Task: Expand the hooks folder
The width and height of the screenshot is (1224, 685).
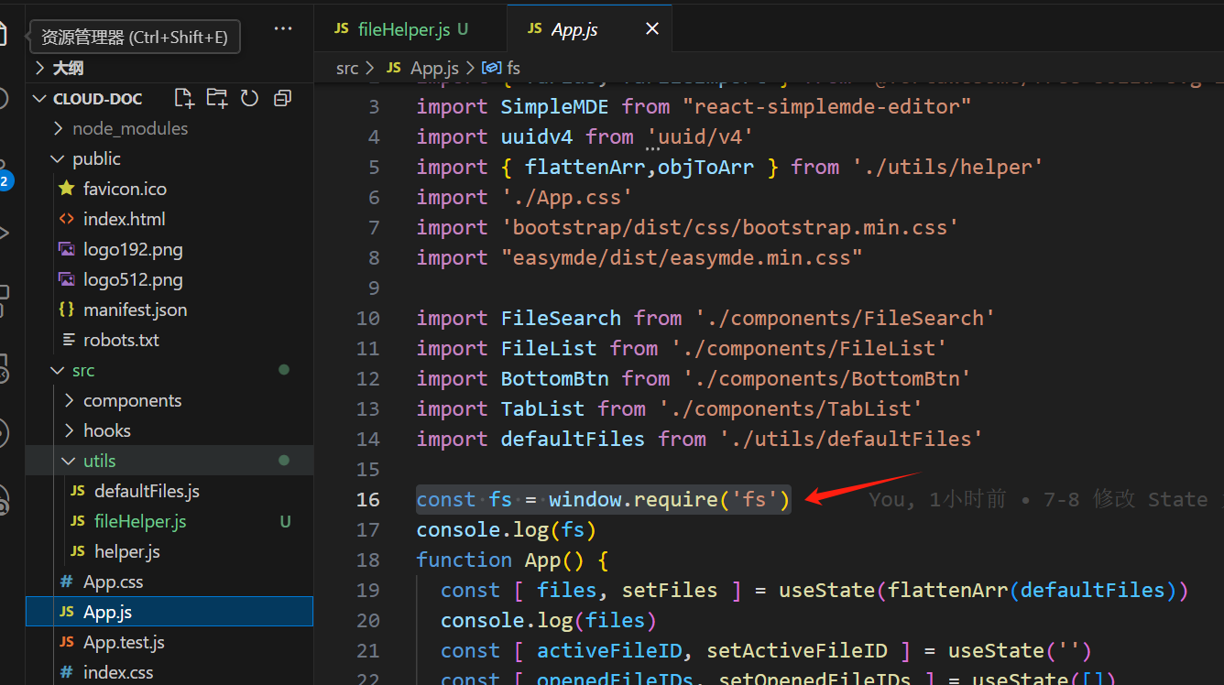Action: point(169,430)
